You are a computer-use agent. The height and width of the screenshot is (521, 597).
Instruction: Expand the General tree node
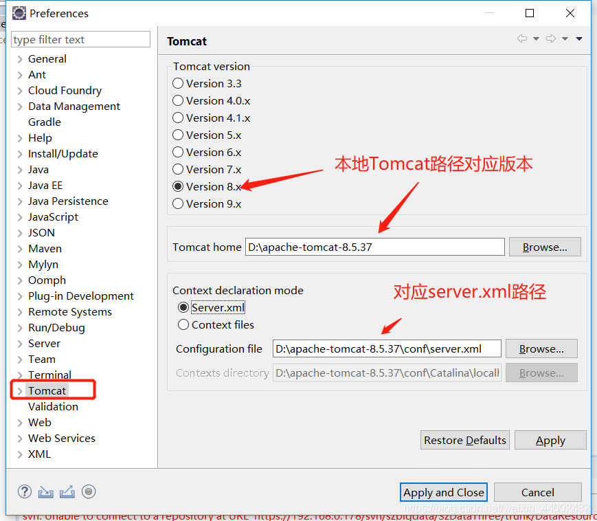(x=20, y=59)
